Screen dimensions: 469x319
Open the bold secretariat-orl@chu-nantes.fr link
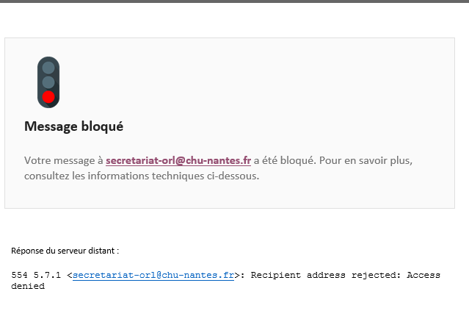coord(178,160)
